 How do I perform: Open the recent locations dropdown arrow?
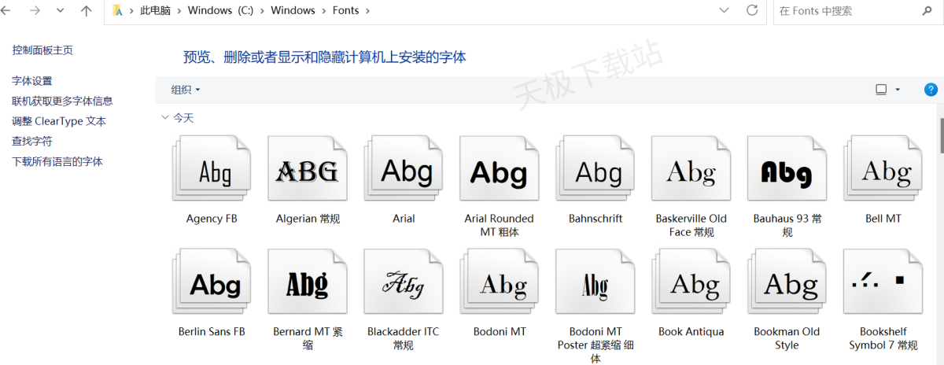pyautogui.click(x=61, y=11)
